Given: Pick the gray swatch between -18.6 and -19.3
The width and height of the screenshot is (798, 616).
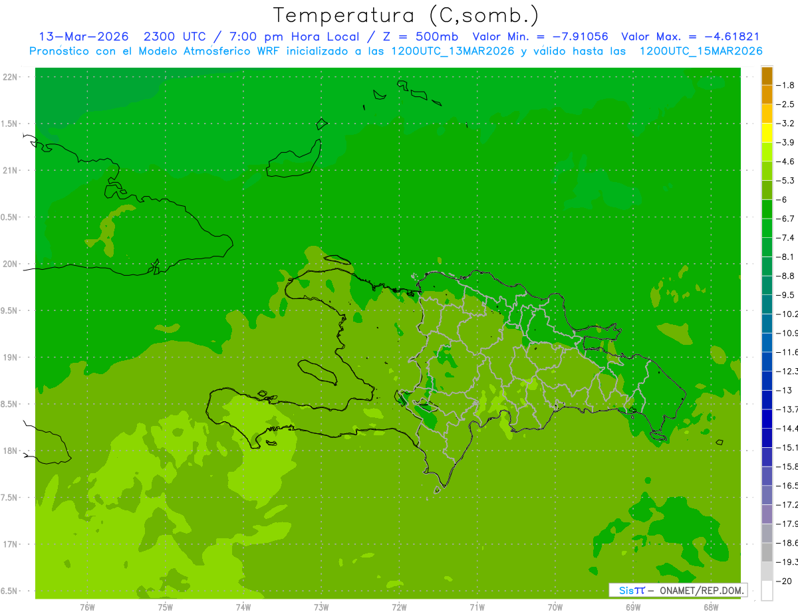Looking at the screenshot, I should click(x=767, y=552).
